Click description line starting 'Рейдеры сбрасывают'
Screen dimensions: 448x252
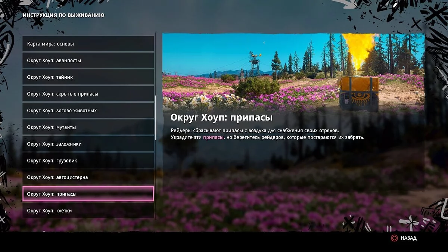[255, 130]
